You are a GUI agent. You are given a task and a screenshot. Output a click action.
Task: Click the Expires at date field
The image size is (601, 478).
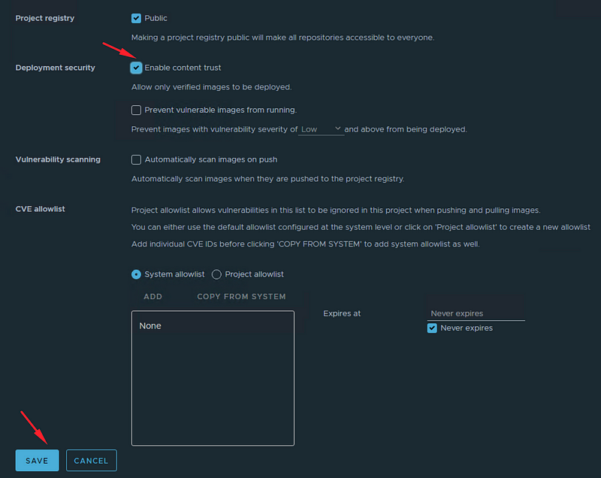tap(476, 313)
